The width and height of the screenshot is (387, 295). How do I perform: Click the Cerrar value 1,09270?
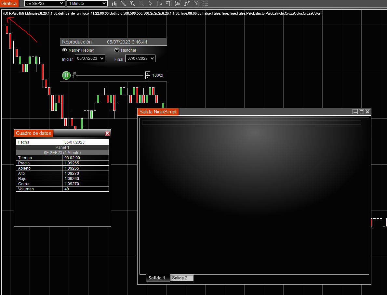click(x=72, y=184)
